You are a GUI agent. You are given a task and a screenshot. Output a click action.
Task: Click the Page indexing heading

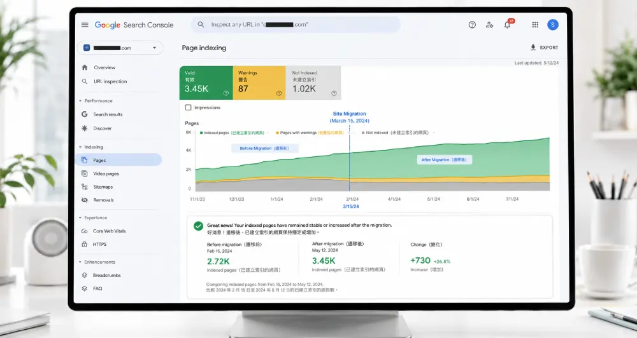click(204, 48)
